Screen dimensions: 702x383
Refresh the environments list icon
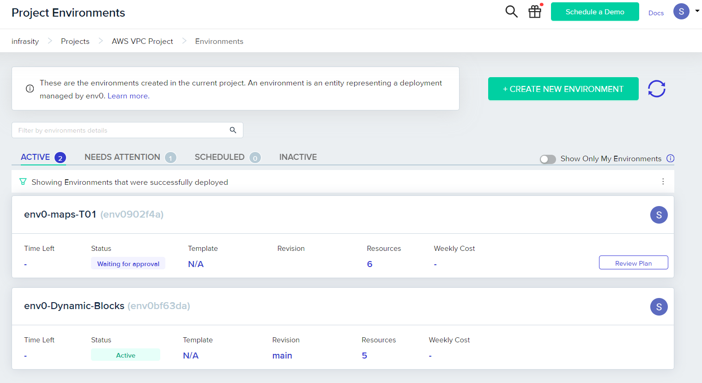pos(656,89)
